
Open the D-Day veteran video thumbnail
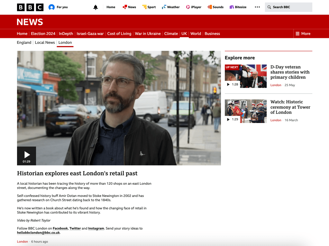(x=246, y=76)
